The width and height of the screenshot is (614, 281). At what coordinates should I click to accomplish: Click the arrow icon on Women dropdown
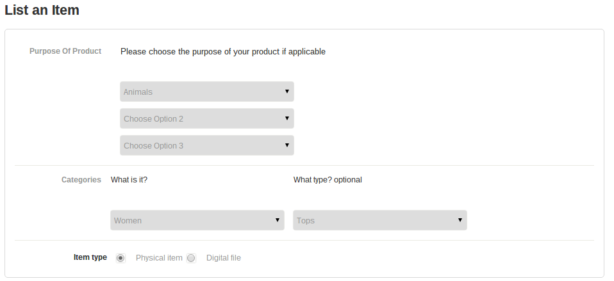click(x=278, y=220)
